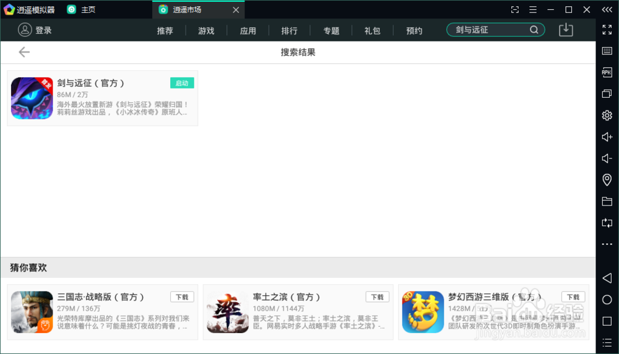Launch 剑与远征 with the 启动 button

tap(182, 83)
